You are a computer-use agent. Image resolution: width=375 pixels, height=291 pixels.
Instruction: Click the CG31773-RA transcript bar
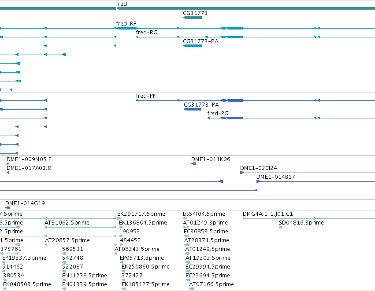click(192, 46)
